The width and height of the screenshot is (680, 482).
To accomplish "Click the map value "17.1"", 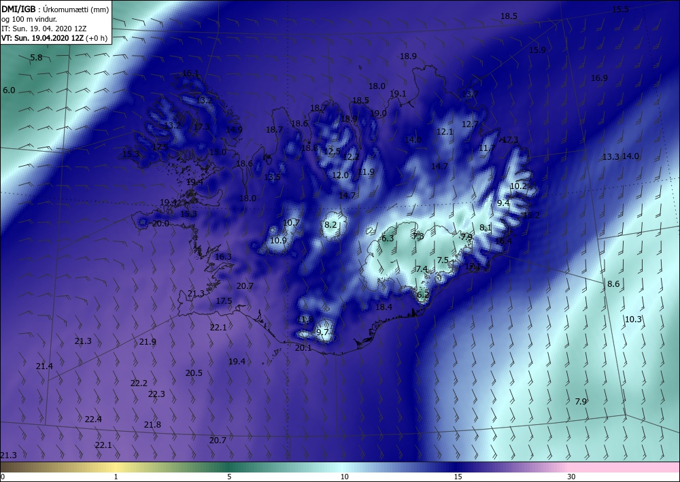I will click(x=473, y=266).
